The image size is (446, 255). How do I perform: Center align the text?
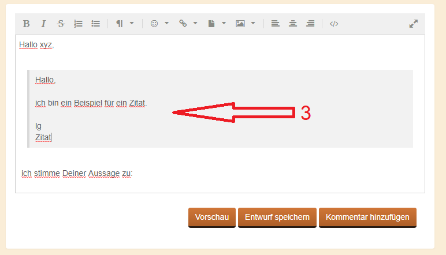(293, 24)
